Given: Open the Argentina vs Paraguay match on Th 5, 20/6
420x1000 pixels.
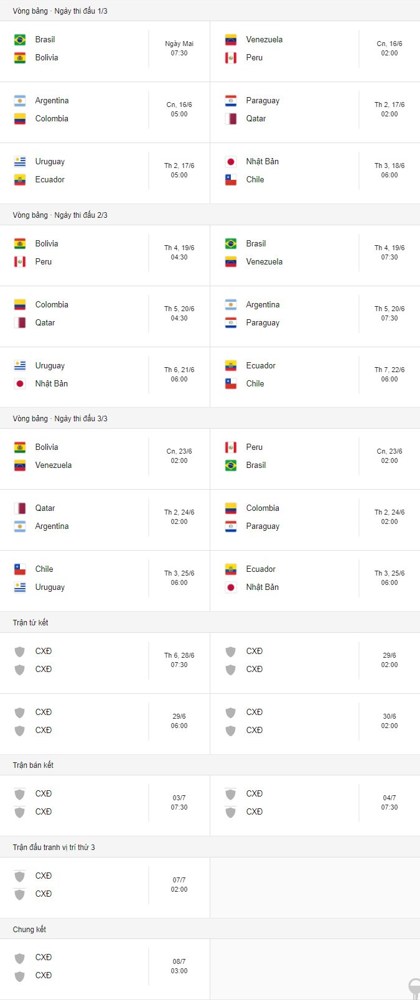Looking at the screenshot, I should (315, 317).
